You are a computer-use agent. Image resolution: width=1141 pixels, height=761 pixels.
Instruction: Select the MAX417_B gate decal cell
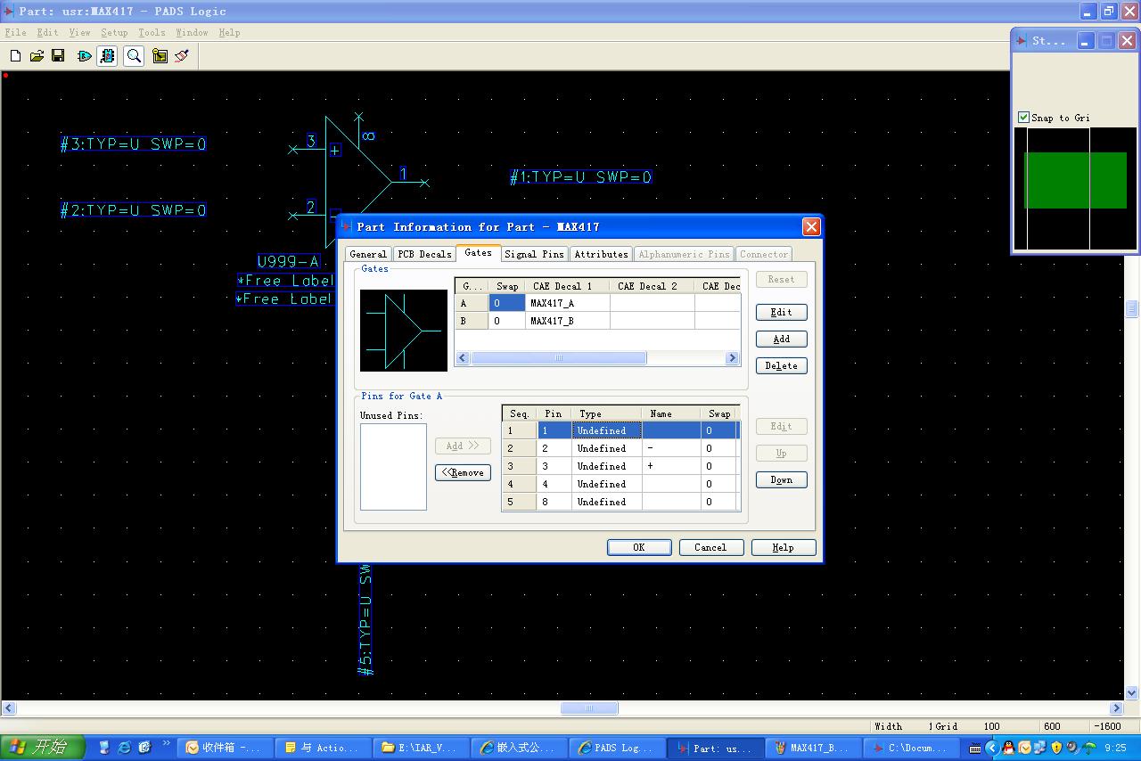[x=565, y=321]
